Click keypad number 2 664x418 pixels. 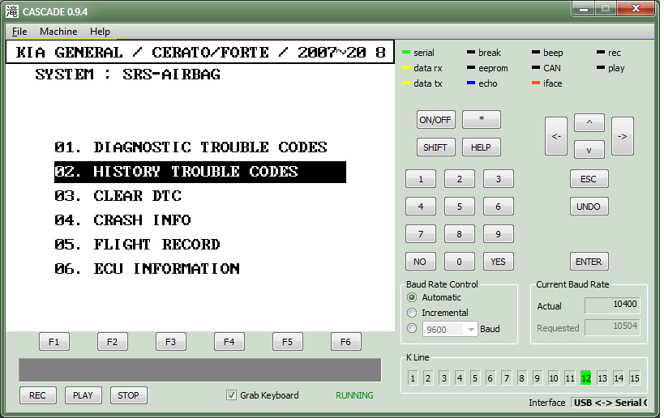(460, 179)
